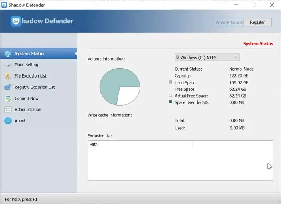Select Registry Exclusion List in sidebar
The width and height of the screenshot is (281, 204).
pyautogui.click(x=35, y=87)
